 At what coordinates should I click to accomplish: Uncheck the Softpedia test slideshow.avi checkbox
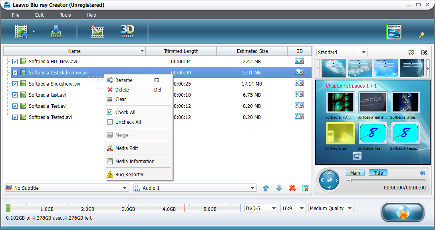[x=15, y=73]
